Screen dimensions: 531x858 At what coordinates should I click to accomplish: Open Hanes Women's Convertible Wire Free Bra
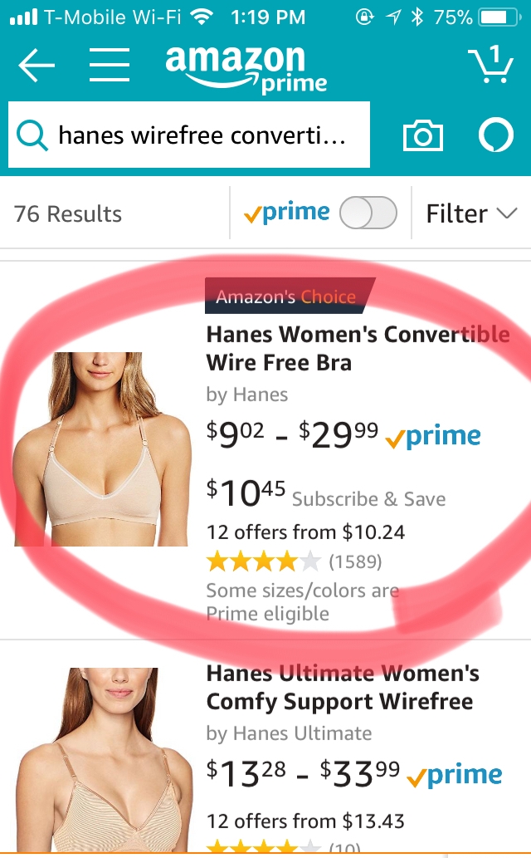coord(358,349)
